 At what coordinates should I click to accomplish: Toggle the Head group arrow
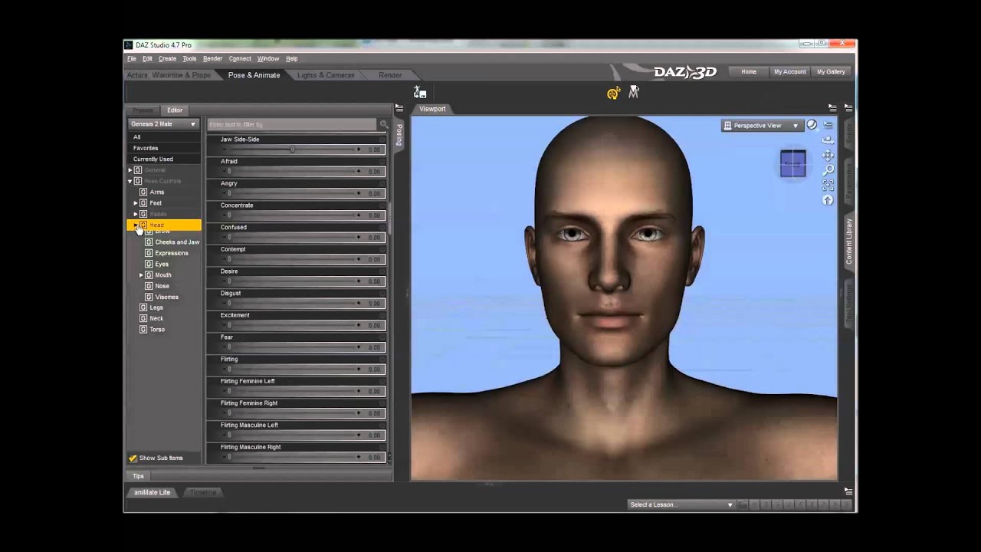[136, 225]
